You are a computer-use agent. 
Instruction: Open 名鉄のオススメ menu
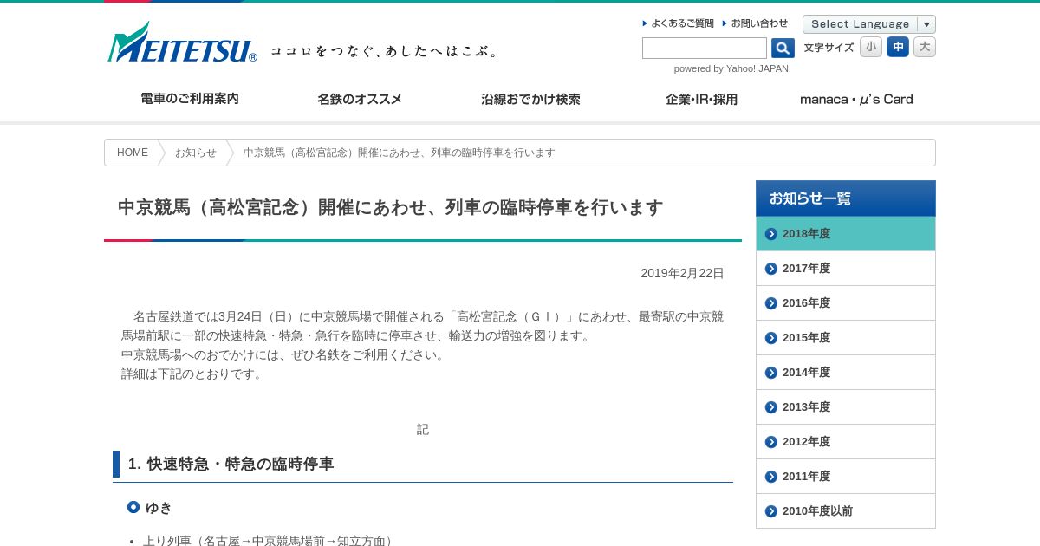(x=360, y=99)
